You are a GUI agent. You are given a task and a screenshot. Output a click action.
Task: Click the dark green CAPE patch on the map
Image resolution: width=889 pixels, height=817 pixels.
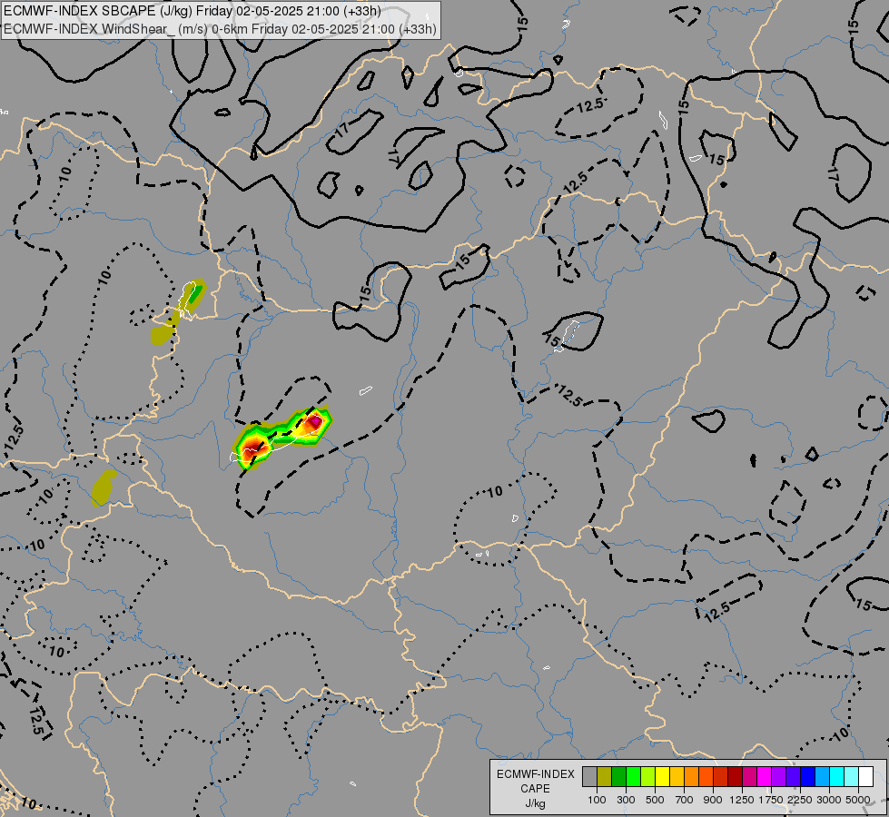195,293
